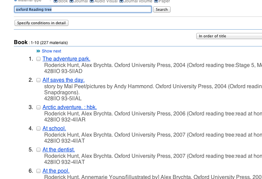This screenshot has height=179, width=262.
Task: Open The adventure park title link
Action: [x=66, y=59]
